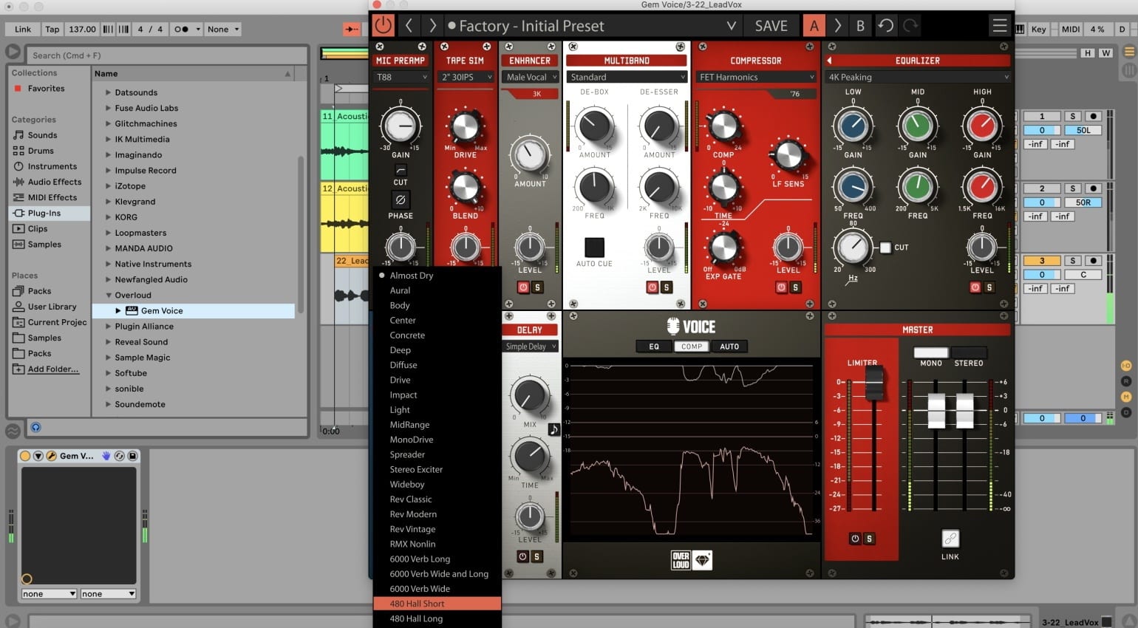Image resolution: width=1138 pixels, height=628 pixels.
Task: Open the Enhancer Male Vocal dropdown
Action: click(x=531, y=77)
